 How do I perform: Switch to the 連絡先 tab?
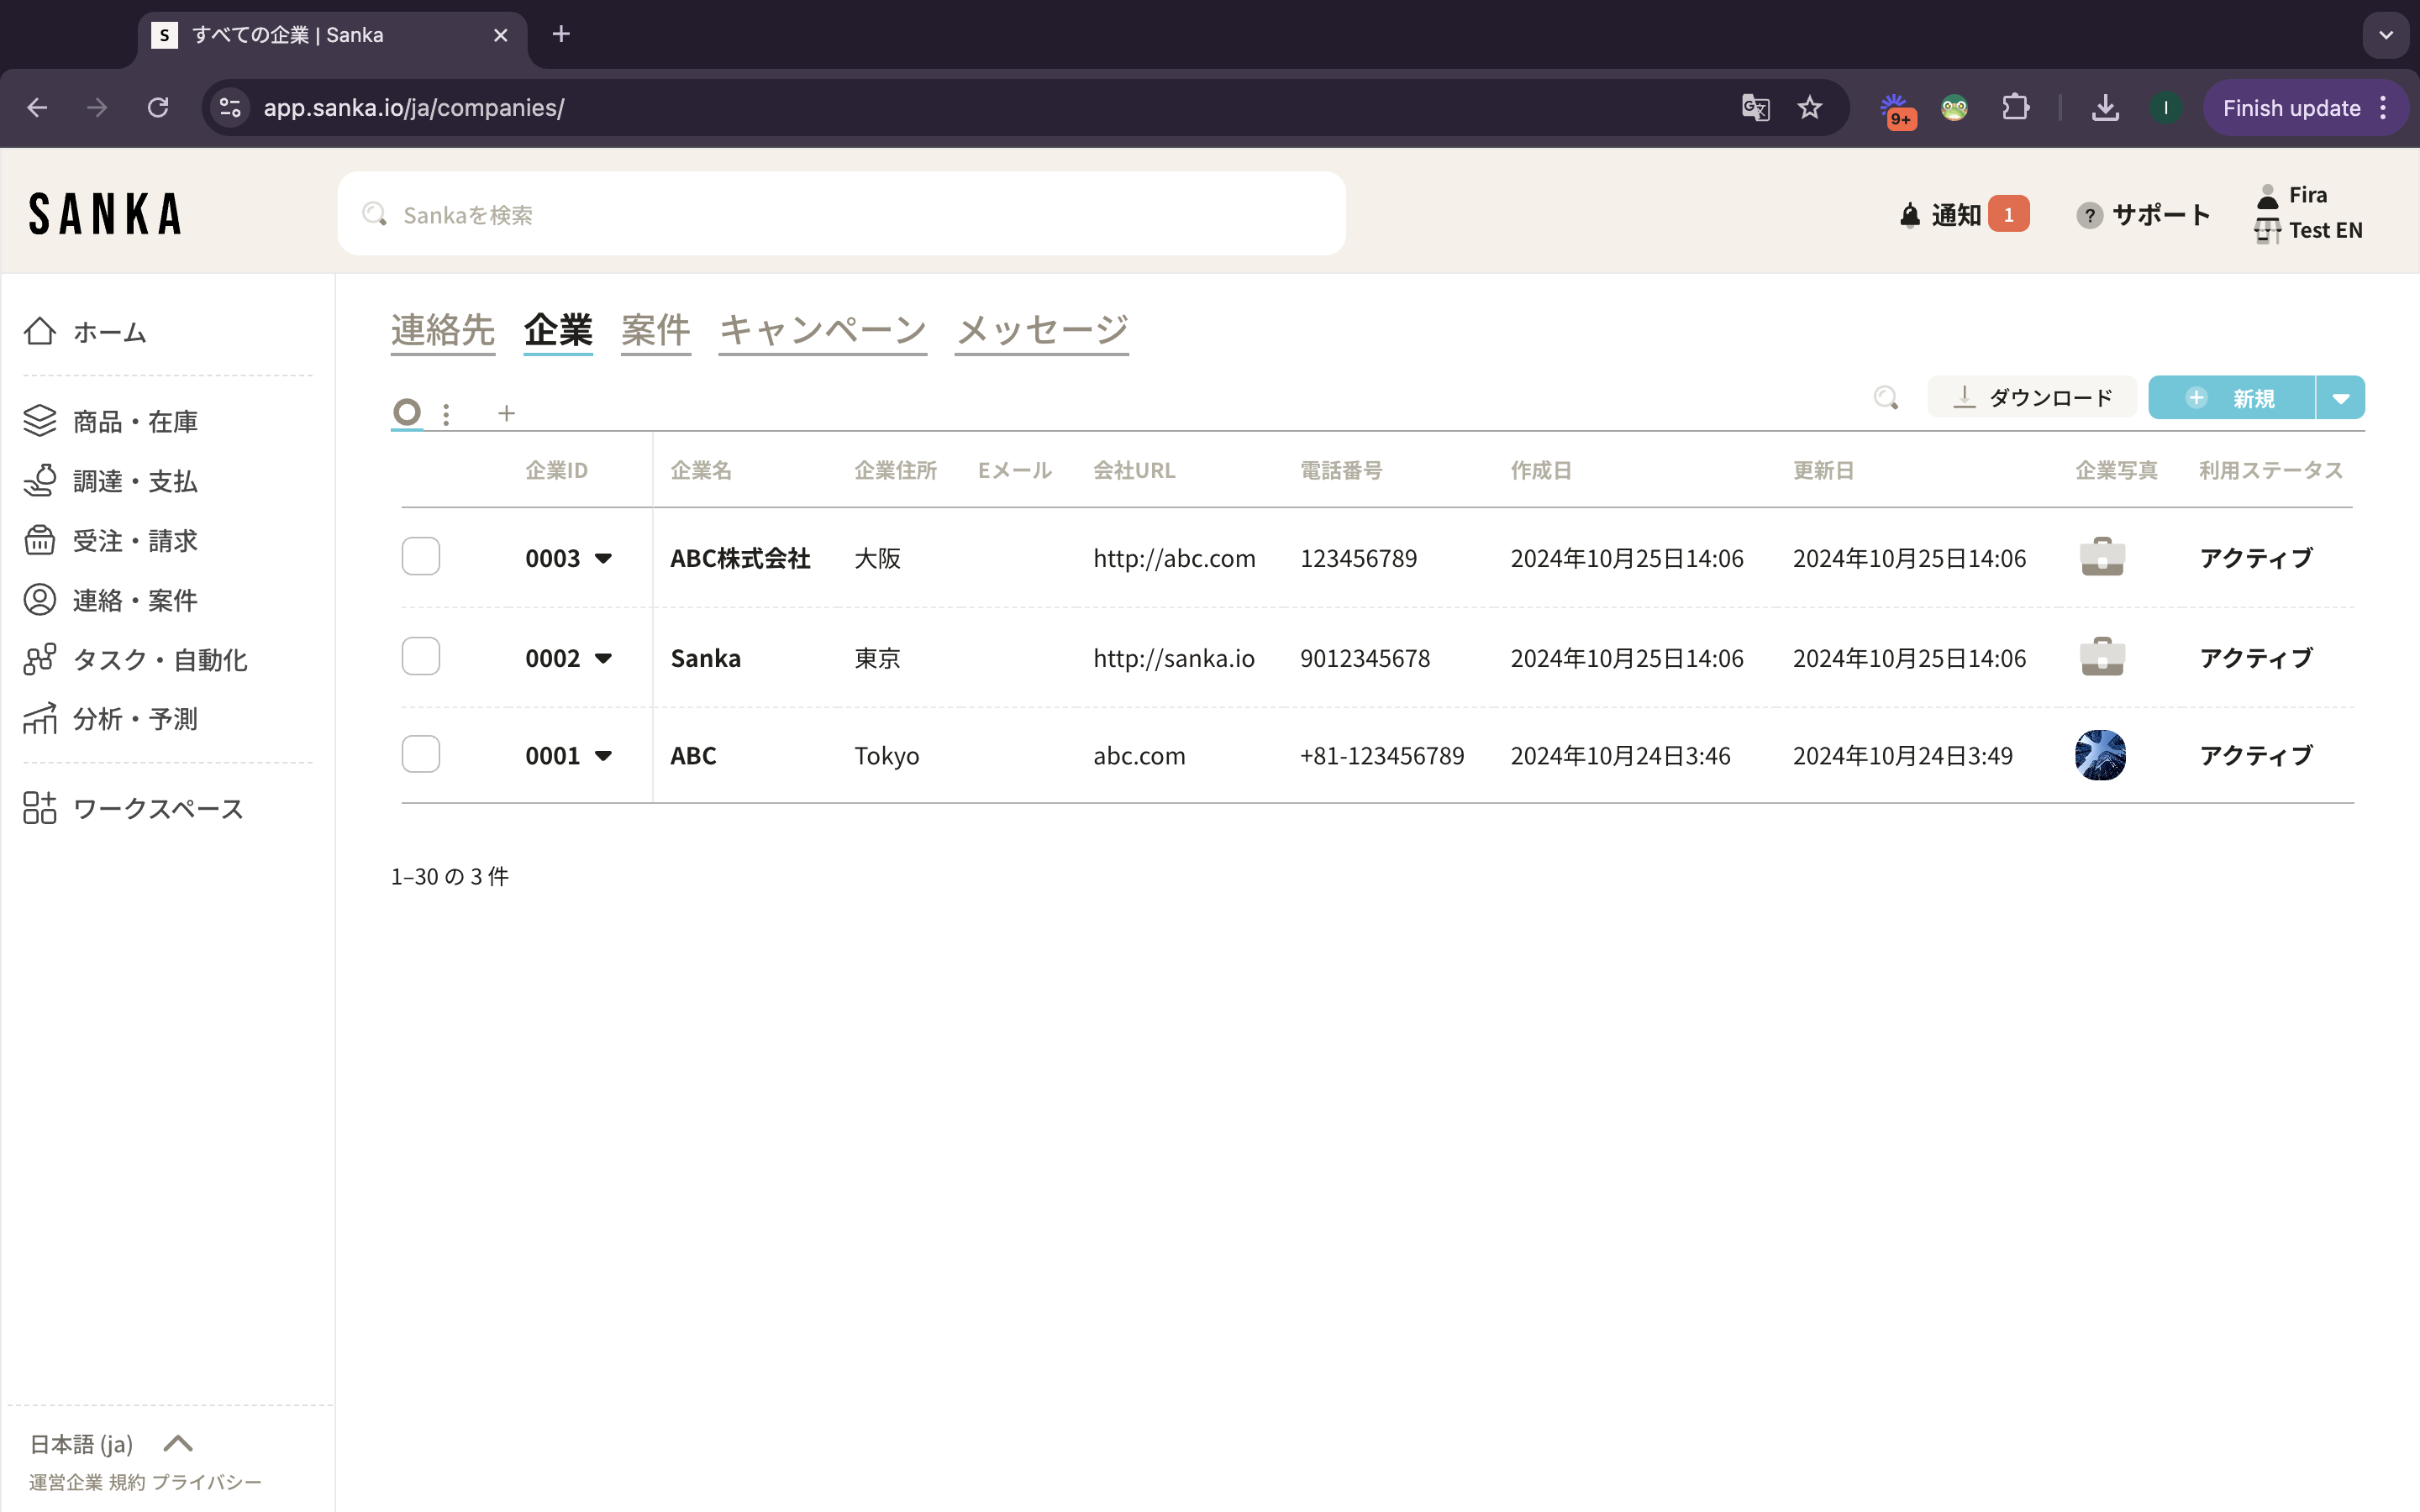point(442,330)
